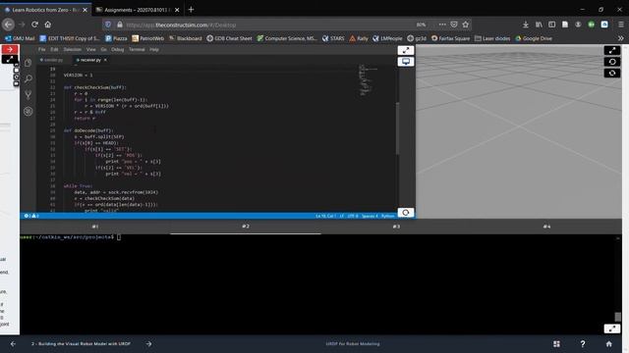Open the Terminal menu in editor
The width and height of the screenshot is (629, 353).
[x=137, y=49]
